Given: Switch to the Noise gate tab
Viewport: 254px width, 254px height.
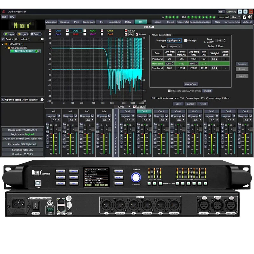Looking at the screenshot, I should pyautogui.click(x=89, y=22).
